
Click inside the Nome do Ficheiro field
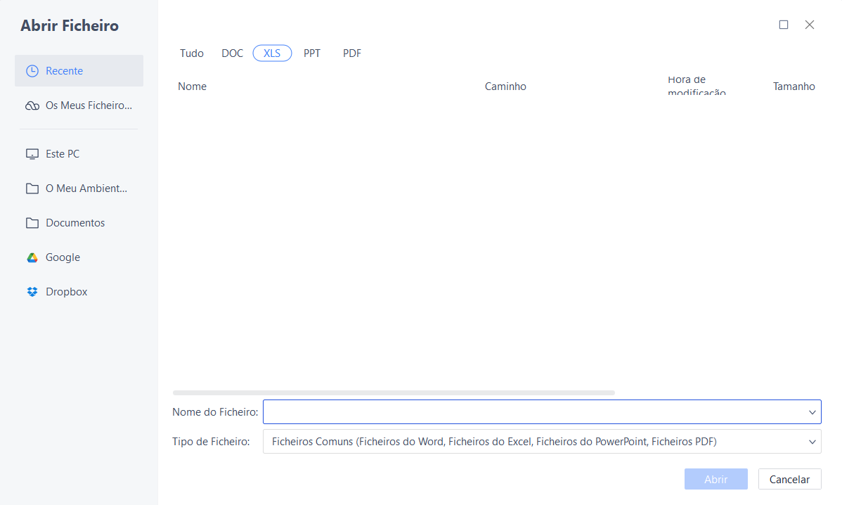pyautogui.click(x=492, y=411)
